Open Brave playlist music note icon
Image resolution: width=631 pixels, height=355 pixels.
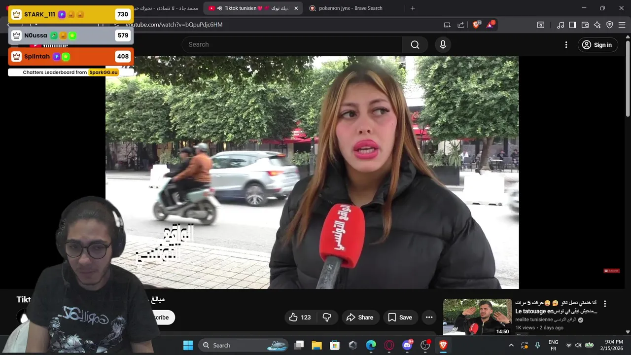(561, 25)
